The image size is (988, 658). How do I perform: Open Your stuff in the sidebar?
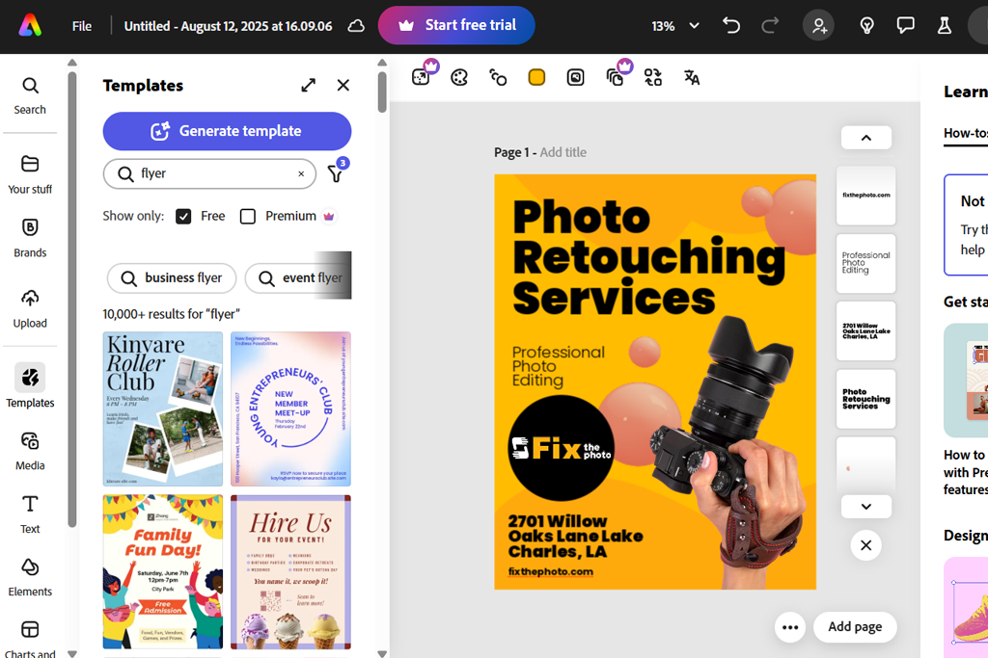click(30, 174)
